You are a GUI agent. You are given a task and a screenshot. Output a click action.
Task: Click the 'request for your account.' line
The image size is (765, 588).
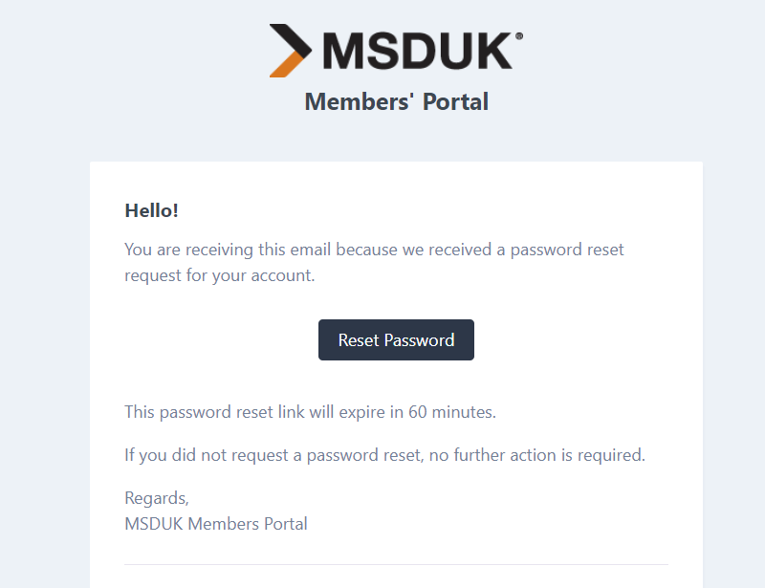click(x=220, y=275)
